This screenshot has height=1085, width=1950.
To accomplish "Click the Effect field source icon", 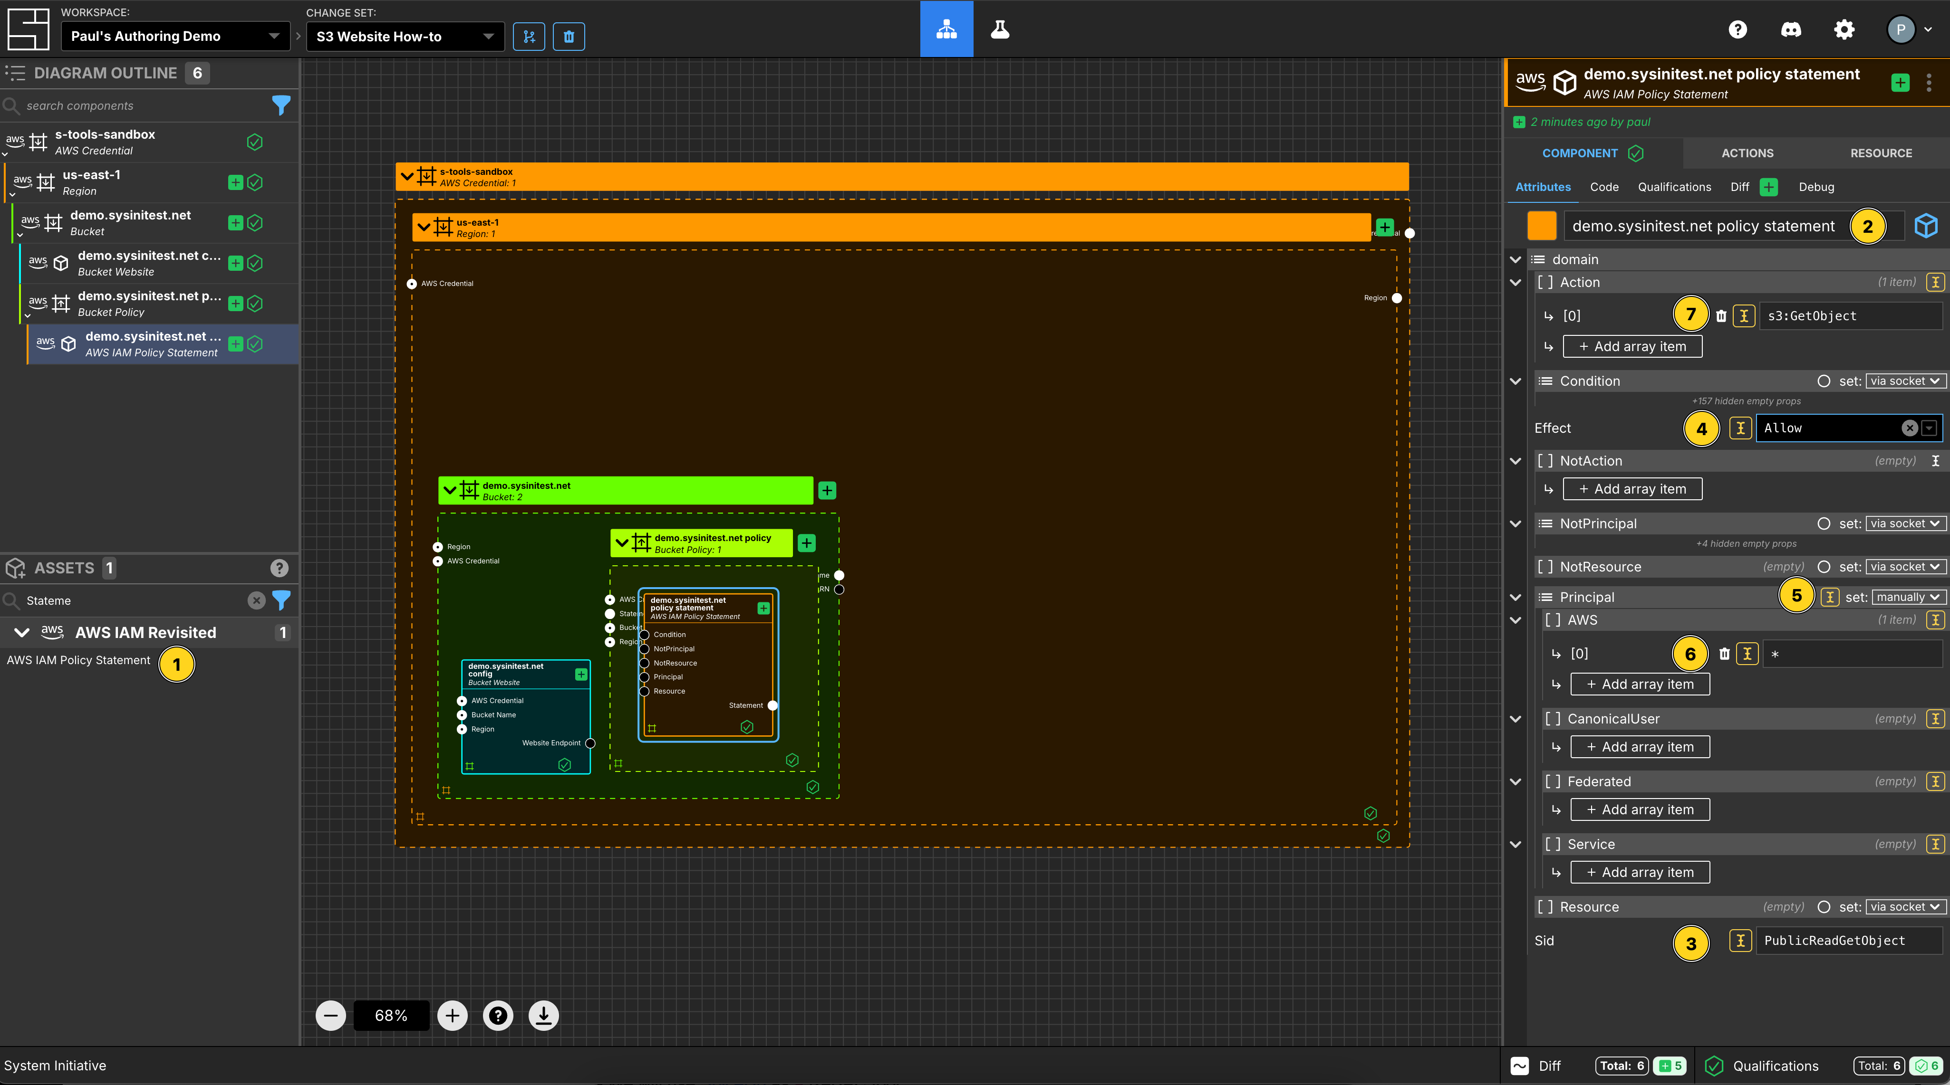I will (1740, 428).
